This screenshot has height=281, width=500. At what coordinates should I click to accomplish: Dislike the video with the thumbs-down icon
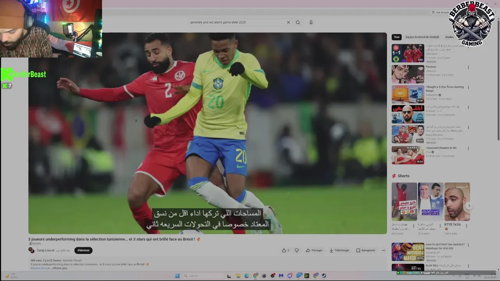tap(296, 251)
